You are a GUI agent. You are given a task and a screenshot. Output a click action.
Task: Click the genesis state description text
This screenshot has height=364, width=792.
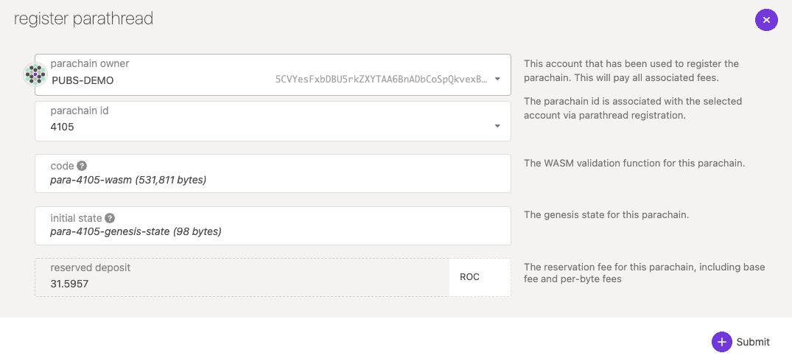[x=606, y=215]
